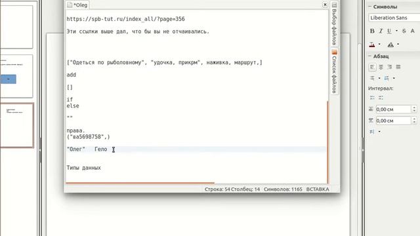The width and height of the screenshot is (420, 236).
Task: Click the 'Символов: 1165' status text
Action: click(x=283, y=189)
